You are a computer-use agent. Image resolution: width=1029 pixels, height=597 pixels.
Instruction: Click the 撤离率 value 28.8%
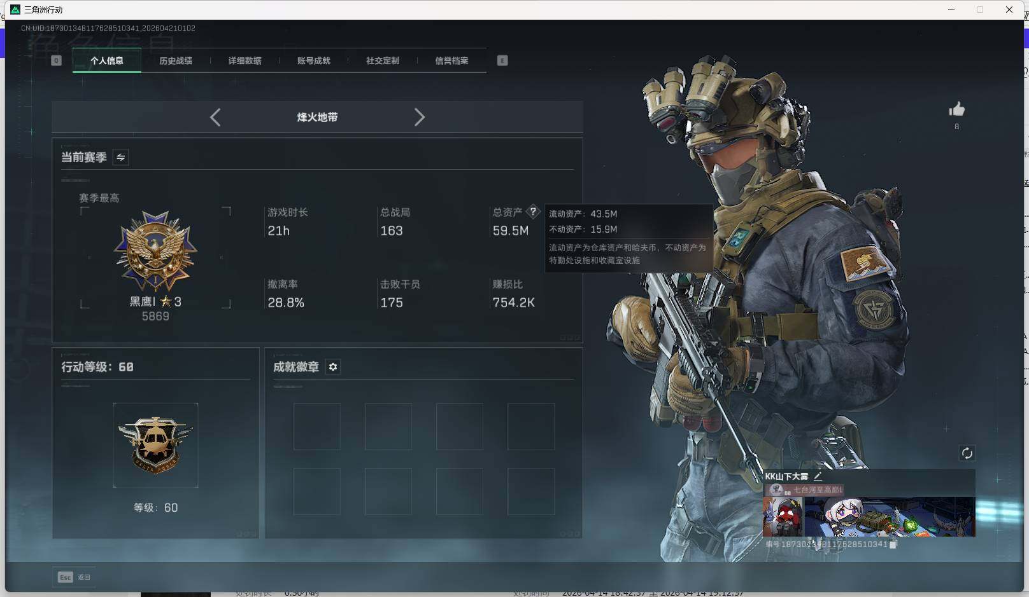point(286,303)
